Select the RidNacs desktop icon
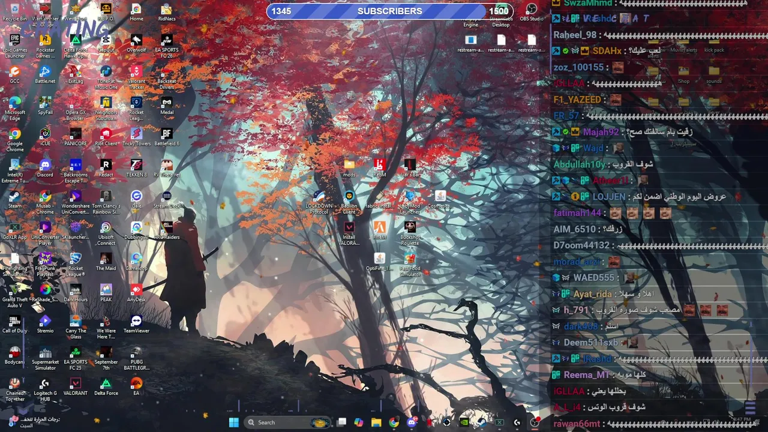Screen dimensions: 768x432 tap(167, 13)
